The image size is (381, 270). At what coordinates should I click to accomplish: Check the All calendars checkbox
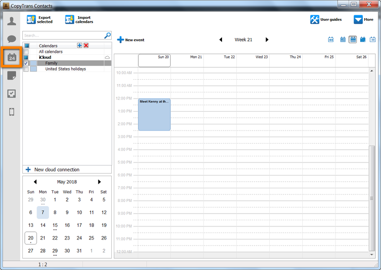pyautogui.click(x=26, y=52)
